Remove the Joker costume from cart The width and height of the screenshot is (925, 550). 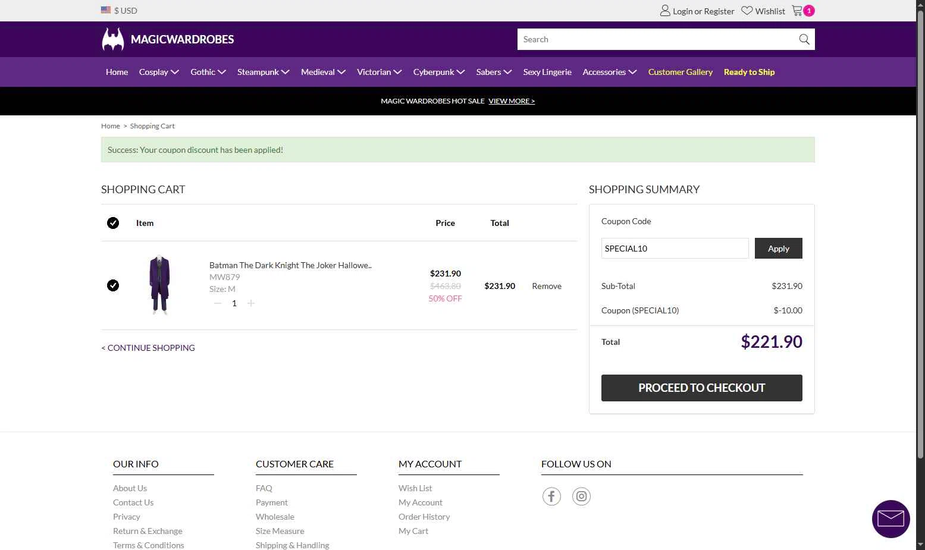(x=547, y=286)
